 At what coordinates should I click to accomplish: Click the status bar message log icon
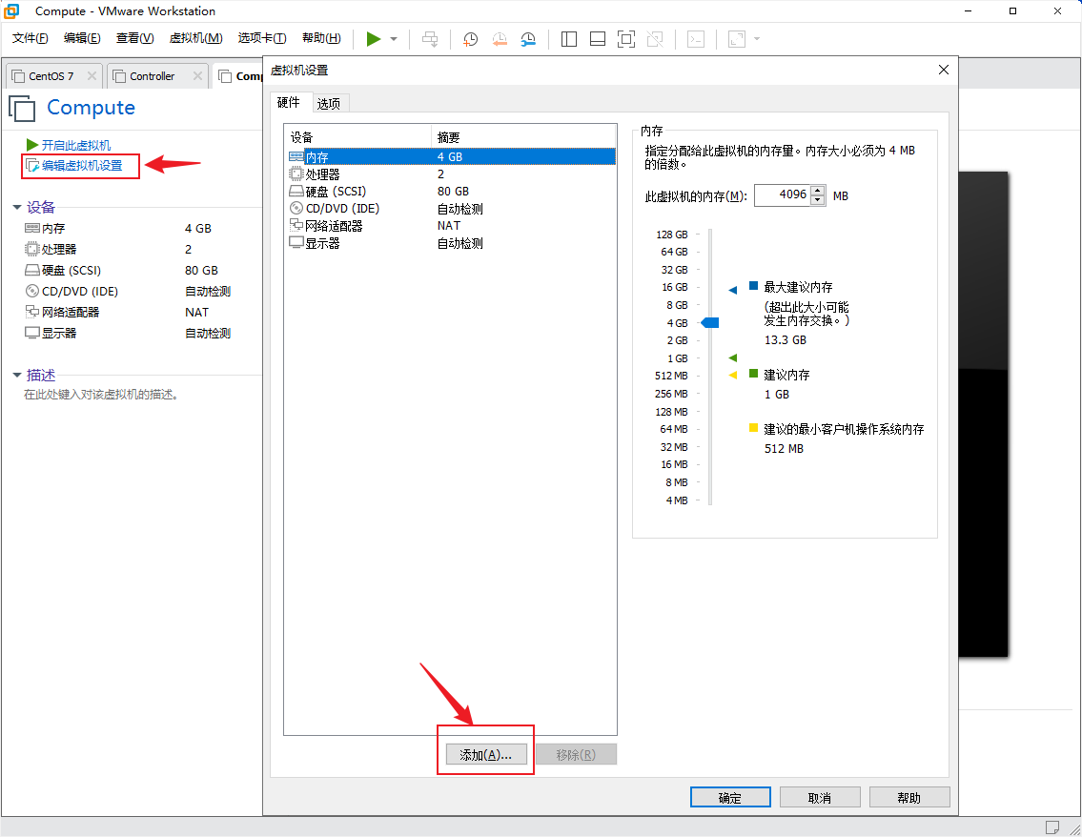1052,827
